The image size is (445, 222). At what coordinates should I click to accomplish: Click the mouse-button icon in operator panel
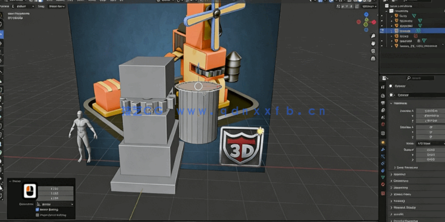click(30, 191)
